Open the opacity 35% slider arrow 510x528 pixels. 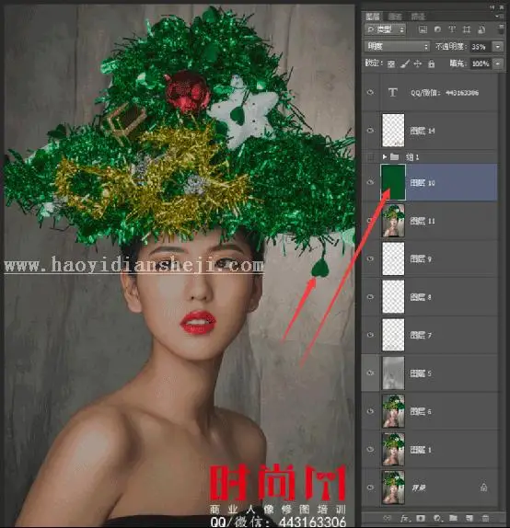(498, 47)
